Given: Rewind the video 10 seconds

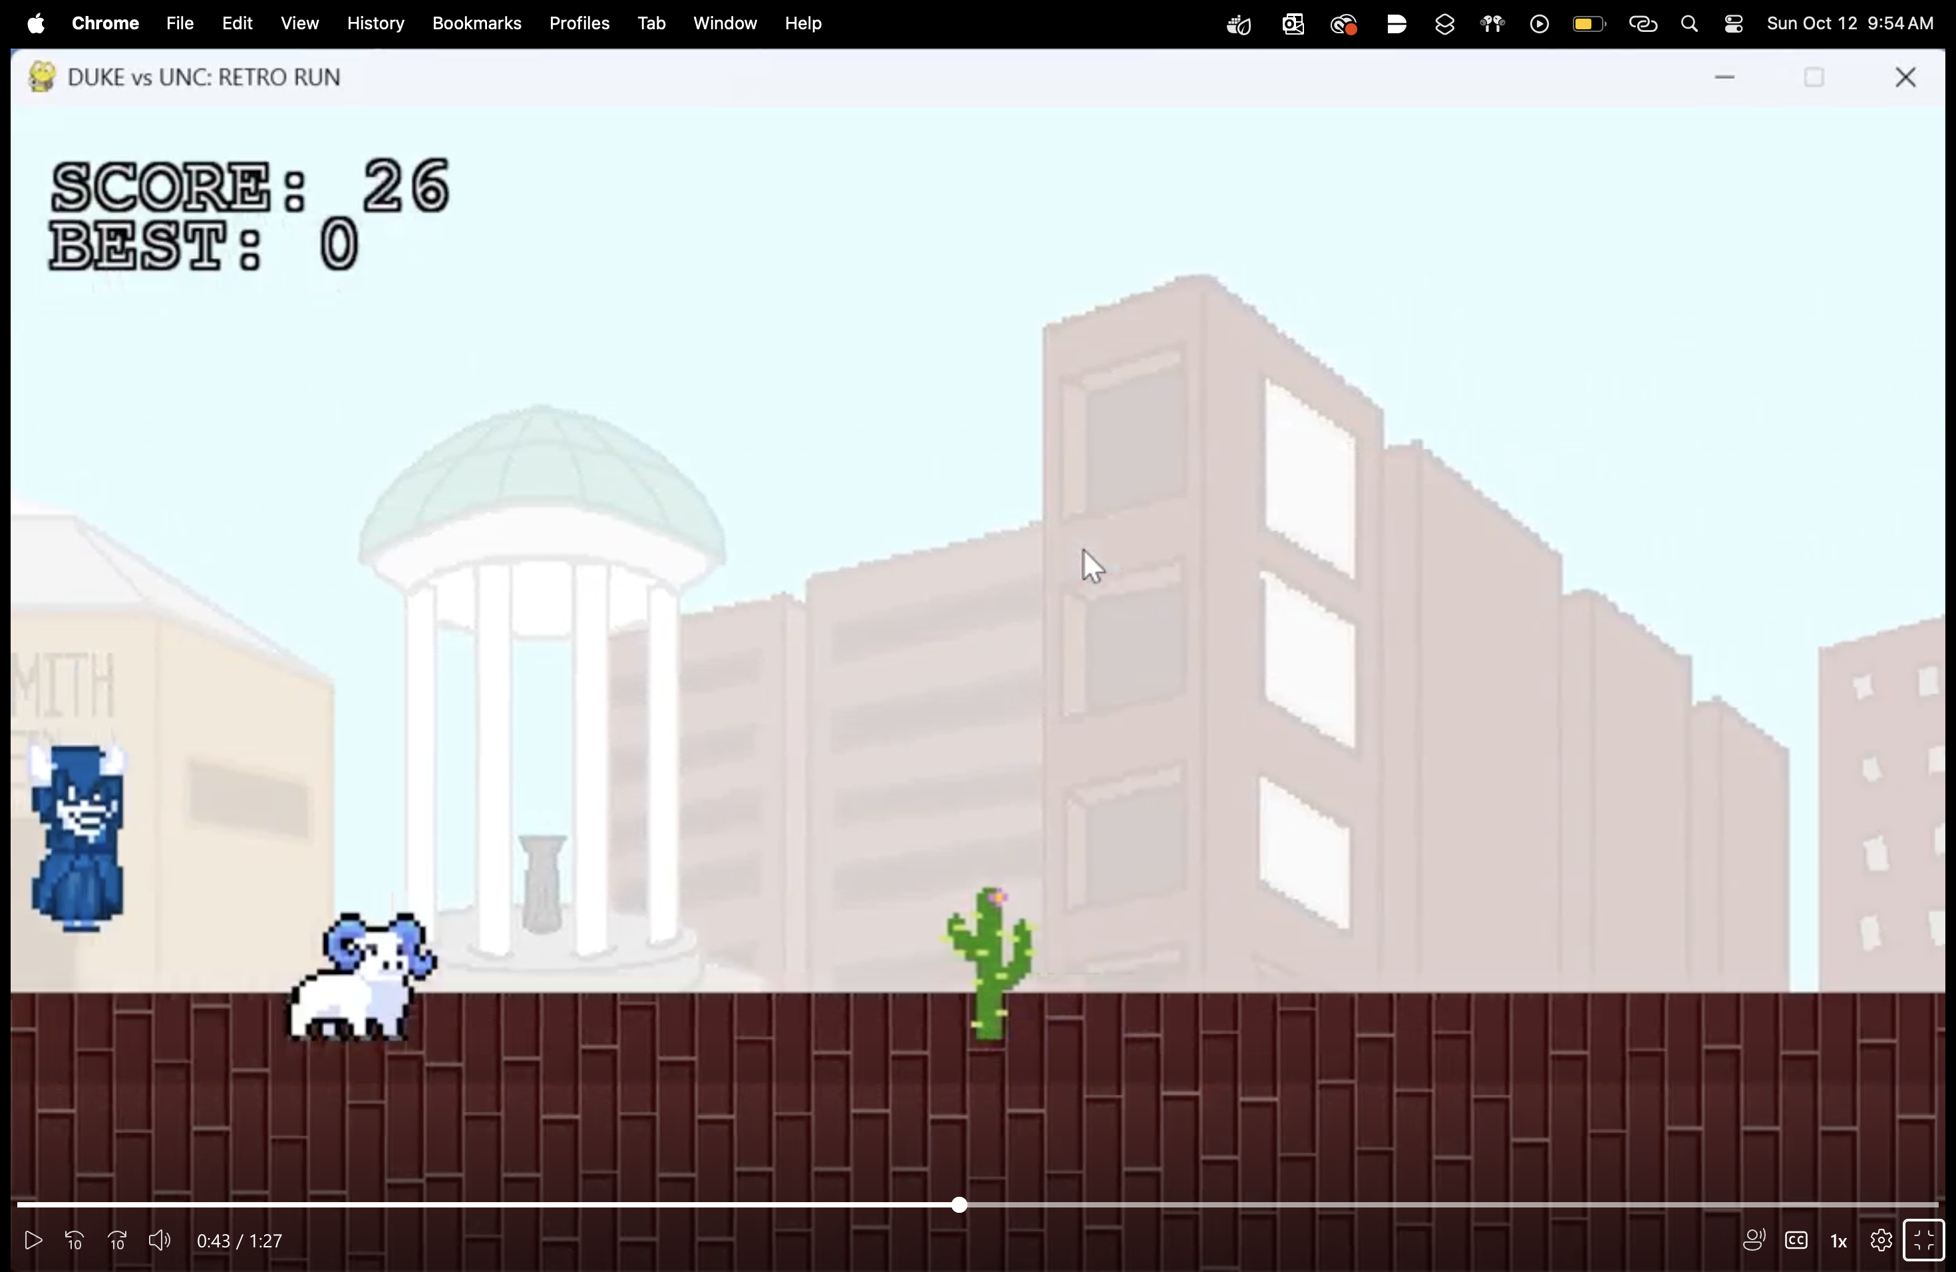Looking at the screenshot, I should (x=74, y=1241).
